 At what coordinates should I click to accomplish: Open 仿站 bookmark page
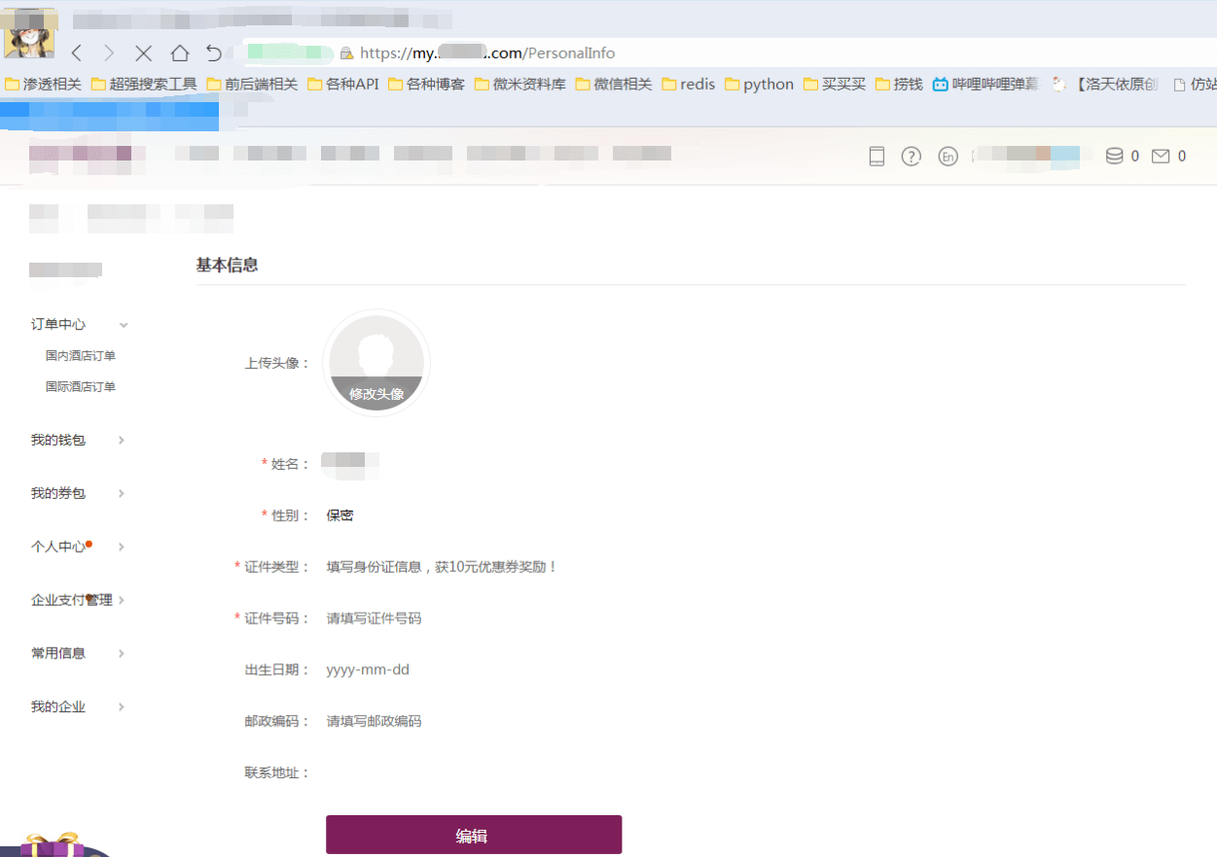click(x=1195, y=85)
